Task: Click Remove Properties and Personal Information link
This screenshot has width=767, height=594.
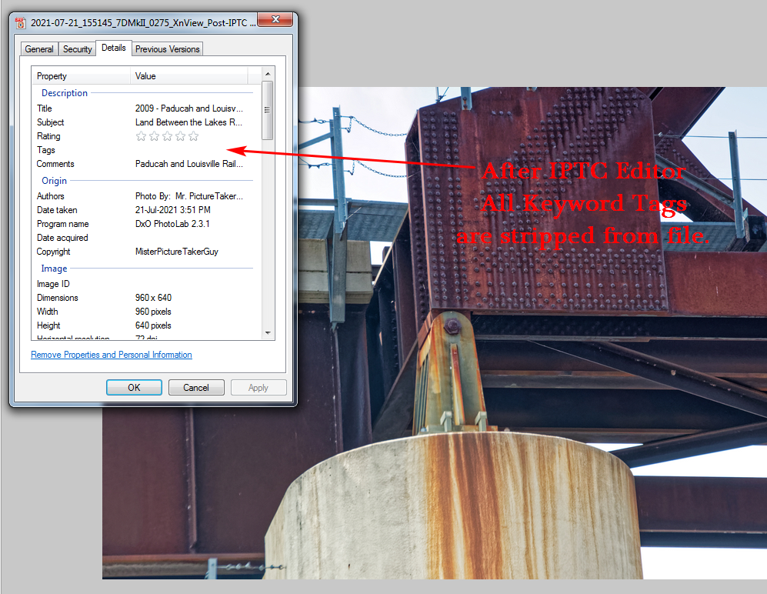Action: point(112,355)
